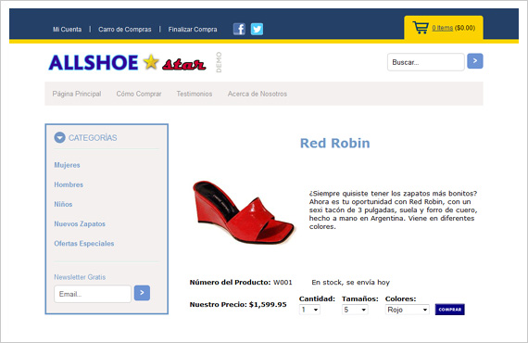Click the shopping cart icon
528x343 pixels.
[421, 28]
